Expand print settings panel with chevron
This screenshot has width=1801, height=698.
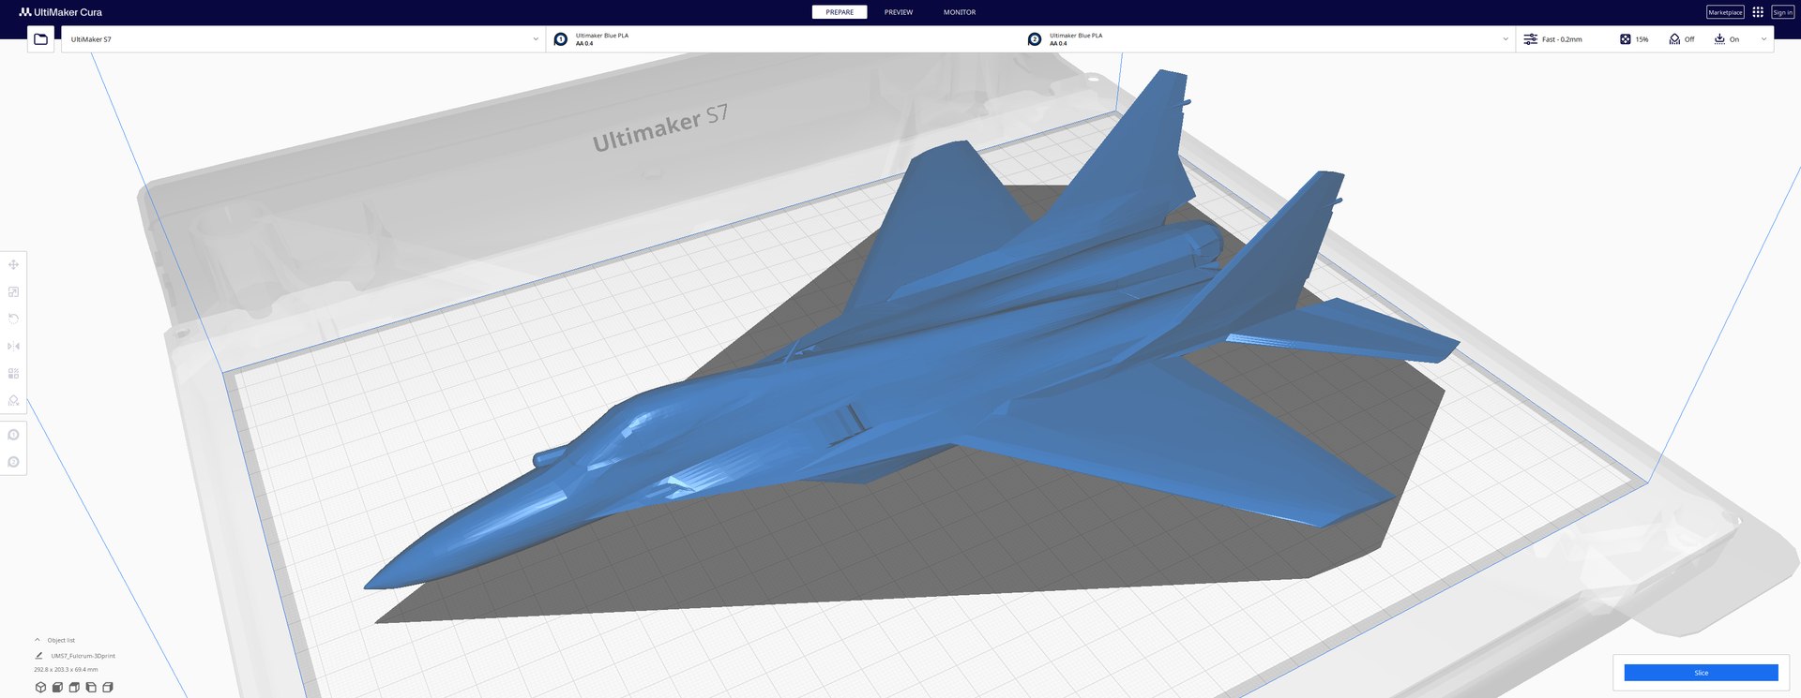pos(1763,39)
